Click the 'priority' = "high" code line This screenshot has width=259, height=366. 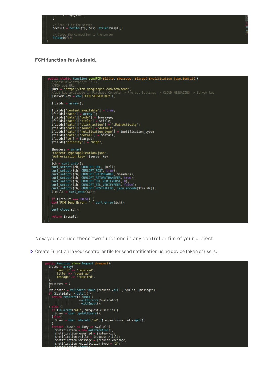tap(77, 142)
